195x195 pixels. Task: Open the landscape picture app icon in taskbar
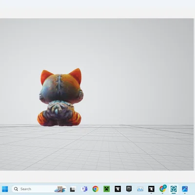coord(140,189)
